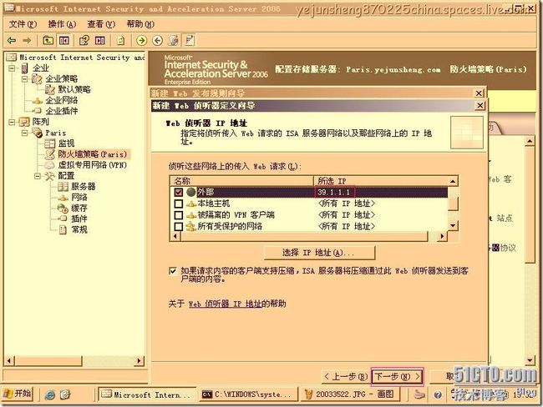Click the help question mark tray icon
The image size is (543, 407).
[438, 394]
